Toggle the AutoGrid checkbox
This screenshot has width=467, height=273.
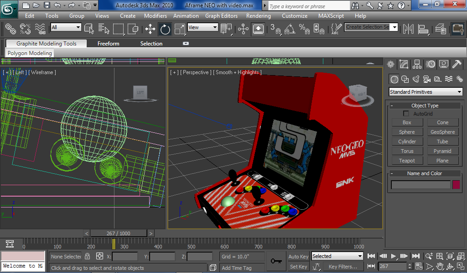[405, 113]
